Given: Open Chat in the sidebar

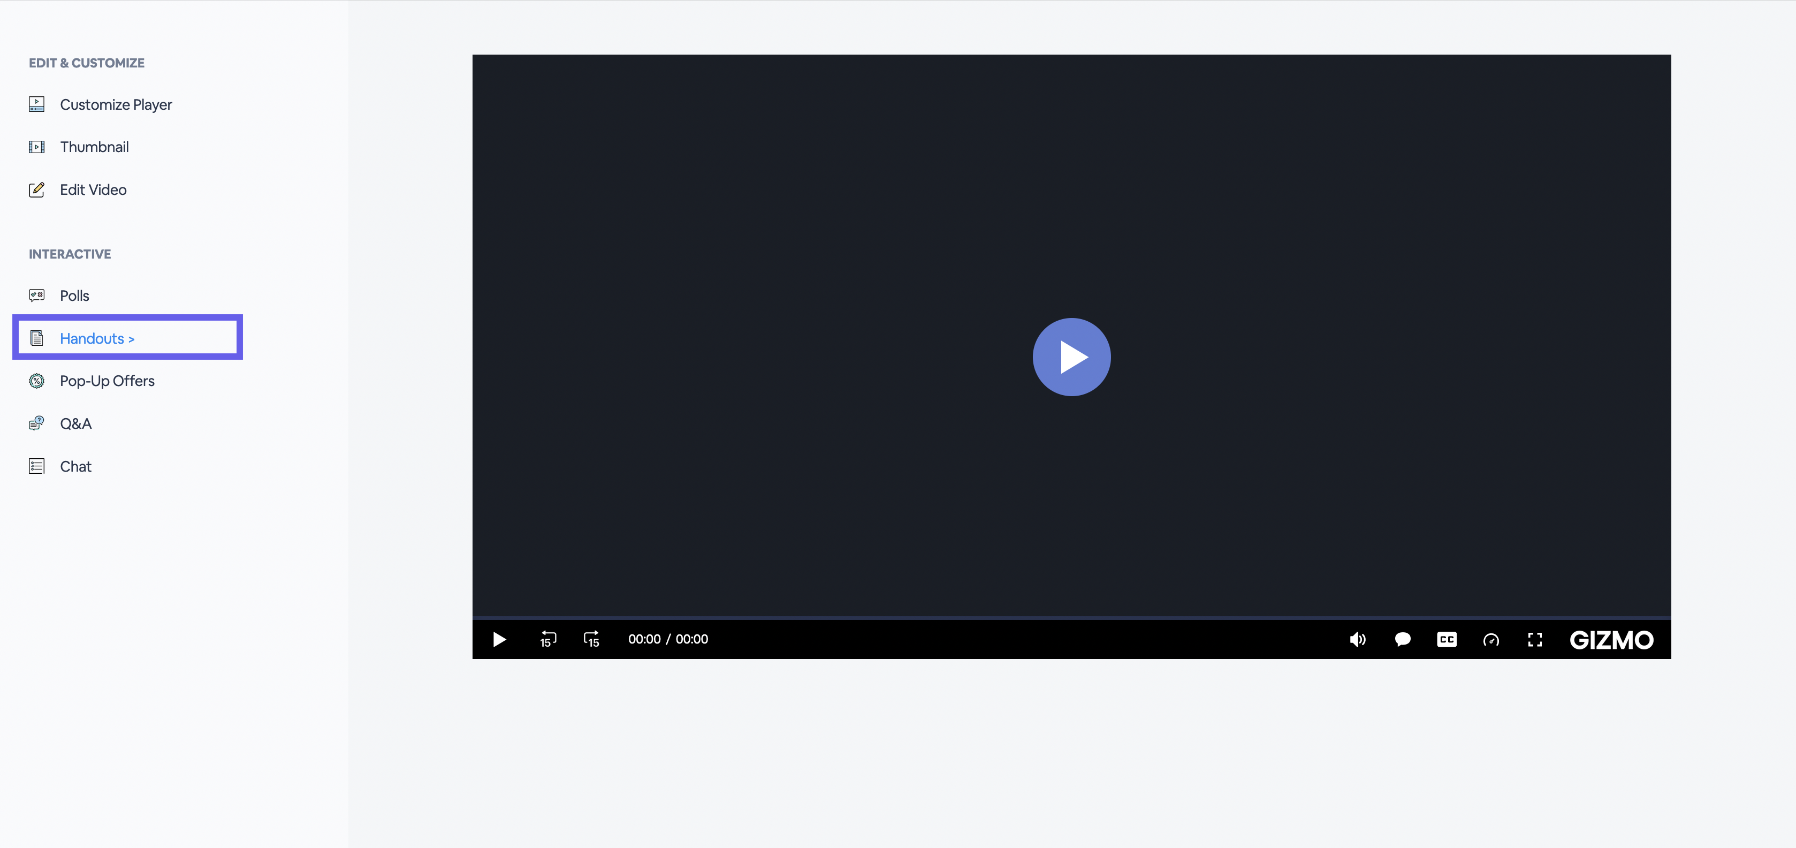Looking at the screenshot, I should [75, 466].
